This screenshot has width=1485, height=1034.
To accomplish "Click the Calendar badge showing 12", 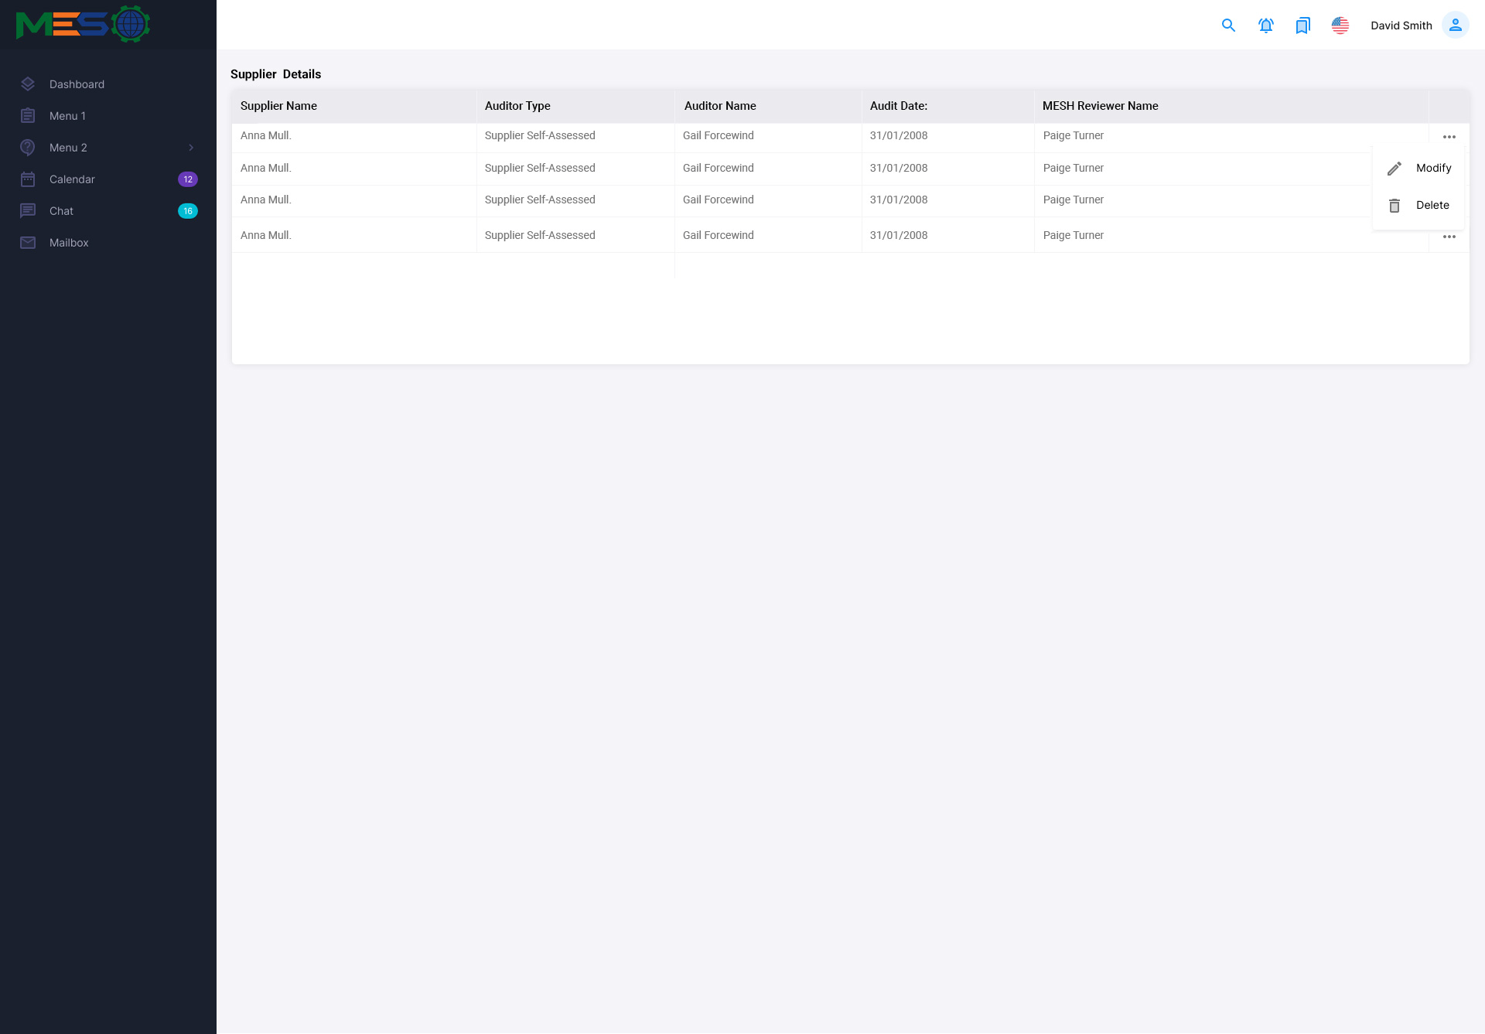I will pos(187,179).
